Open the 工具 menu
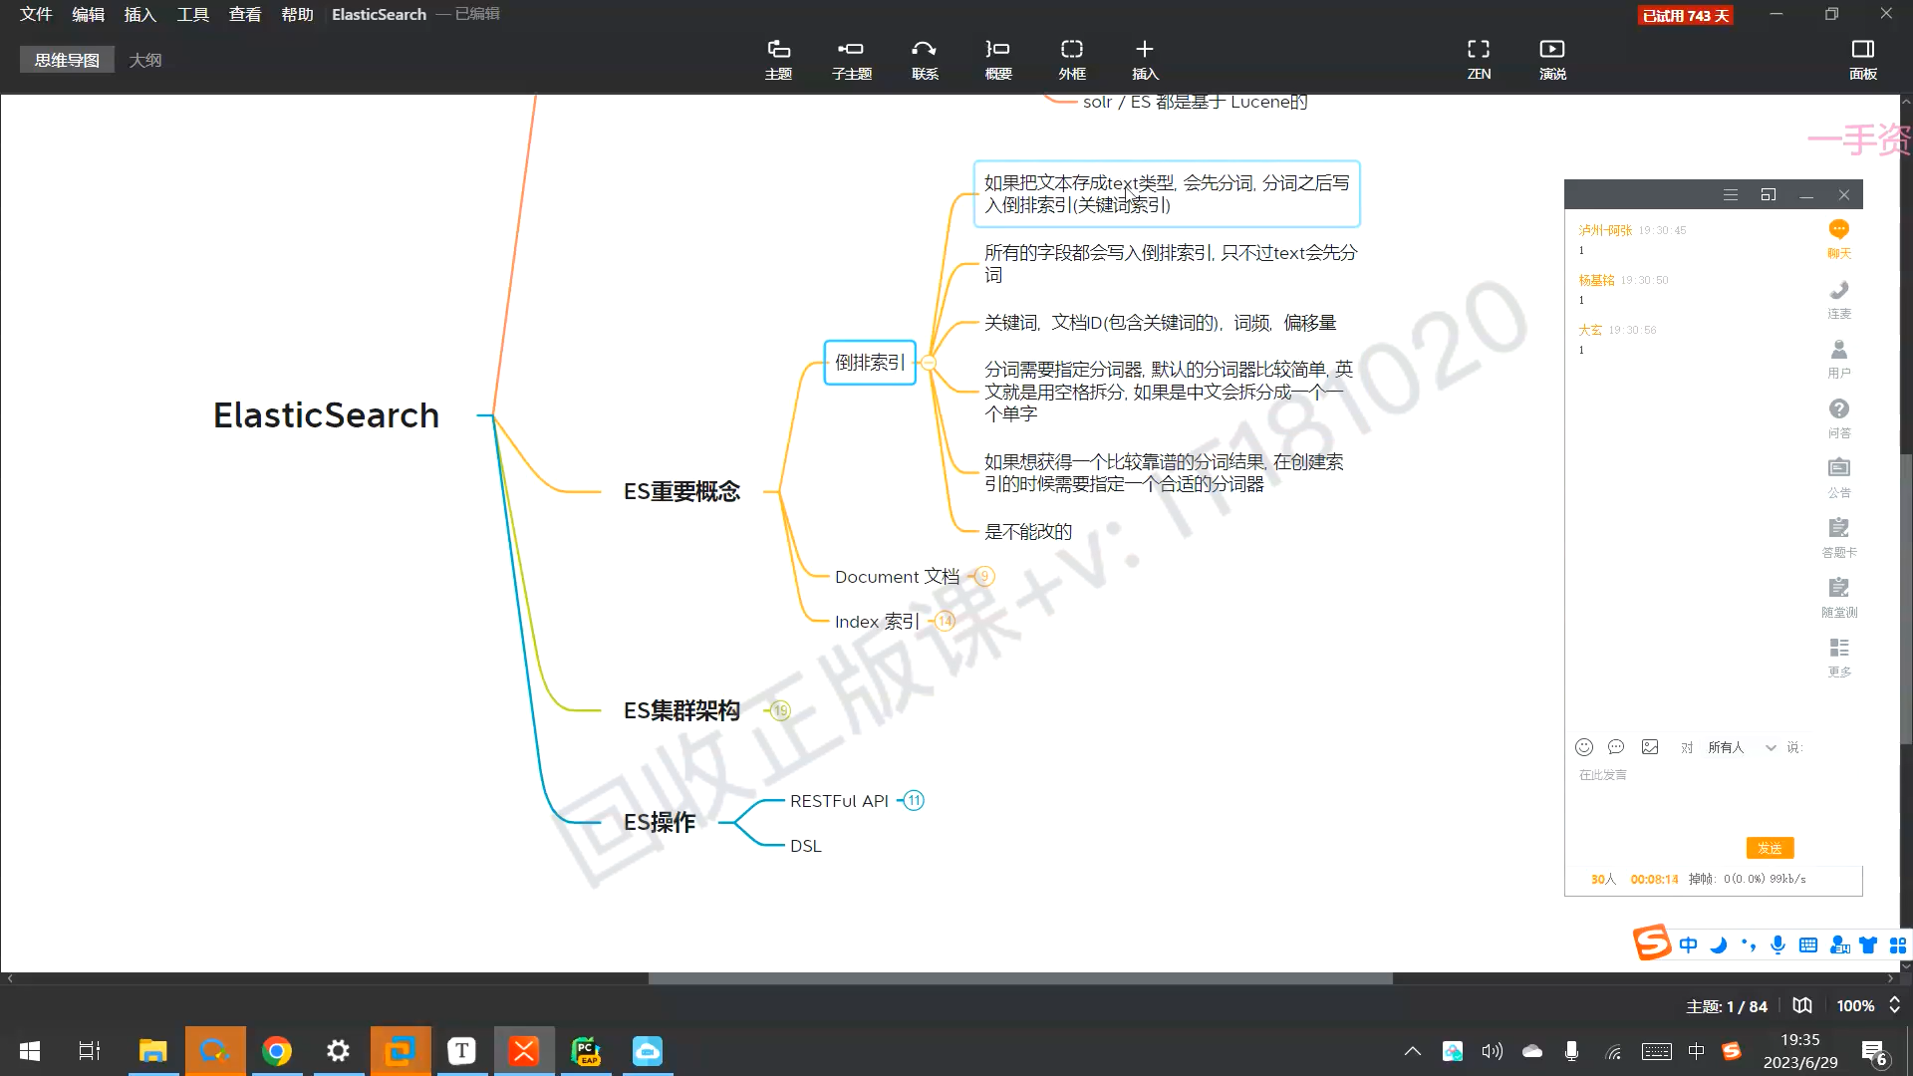This screenshot has height=1076, width=1913. pyautogui.click(x=192, y=14)
